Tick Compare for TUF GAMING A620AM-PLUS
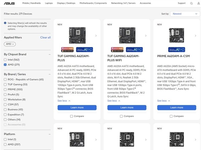Screen dimensions: 201x150 [71, 116]
